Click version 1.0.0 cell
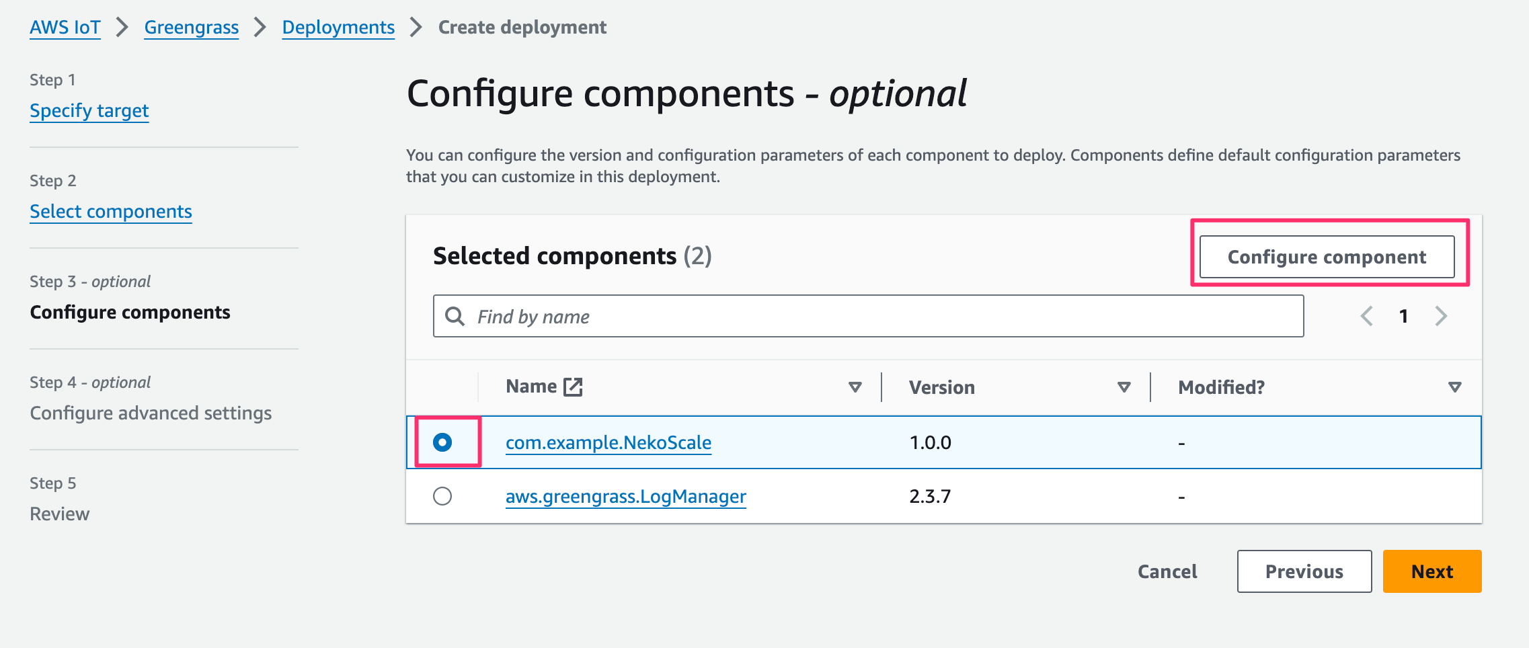Viewport: 1529px width, 648px height. click(x=931, y=442)
